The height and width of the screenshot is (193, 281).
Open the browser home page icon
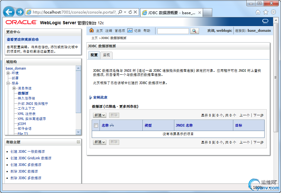[258, 12]
